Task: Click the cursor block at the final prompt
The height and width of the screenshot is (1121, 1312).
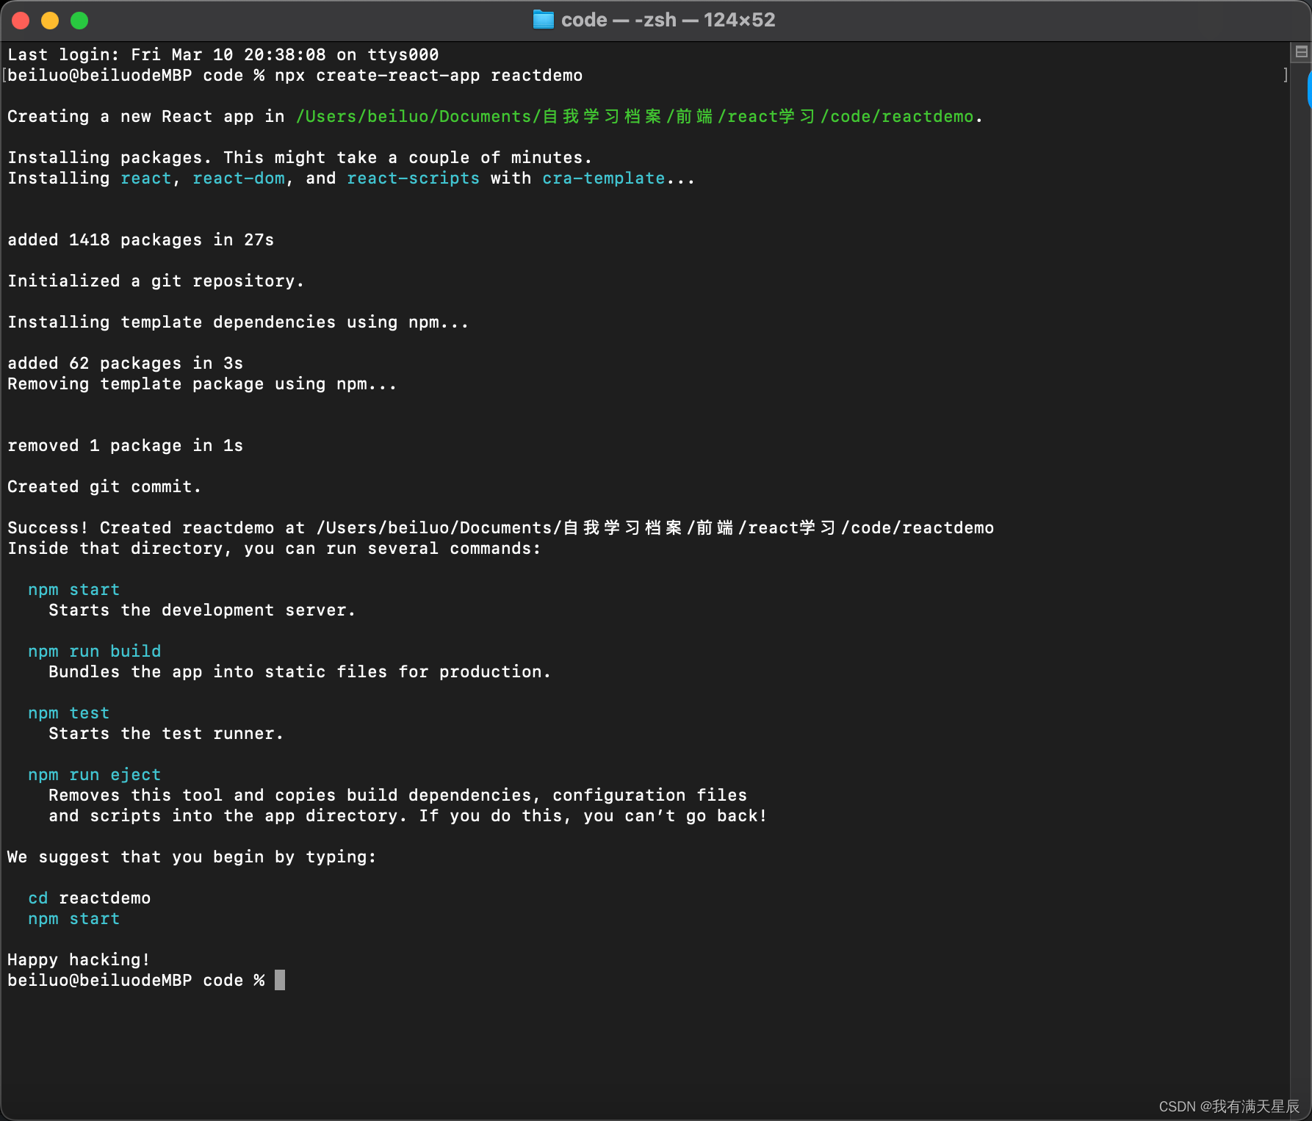Action: tap(280, 981)
